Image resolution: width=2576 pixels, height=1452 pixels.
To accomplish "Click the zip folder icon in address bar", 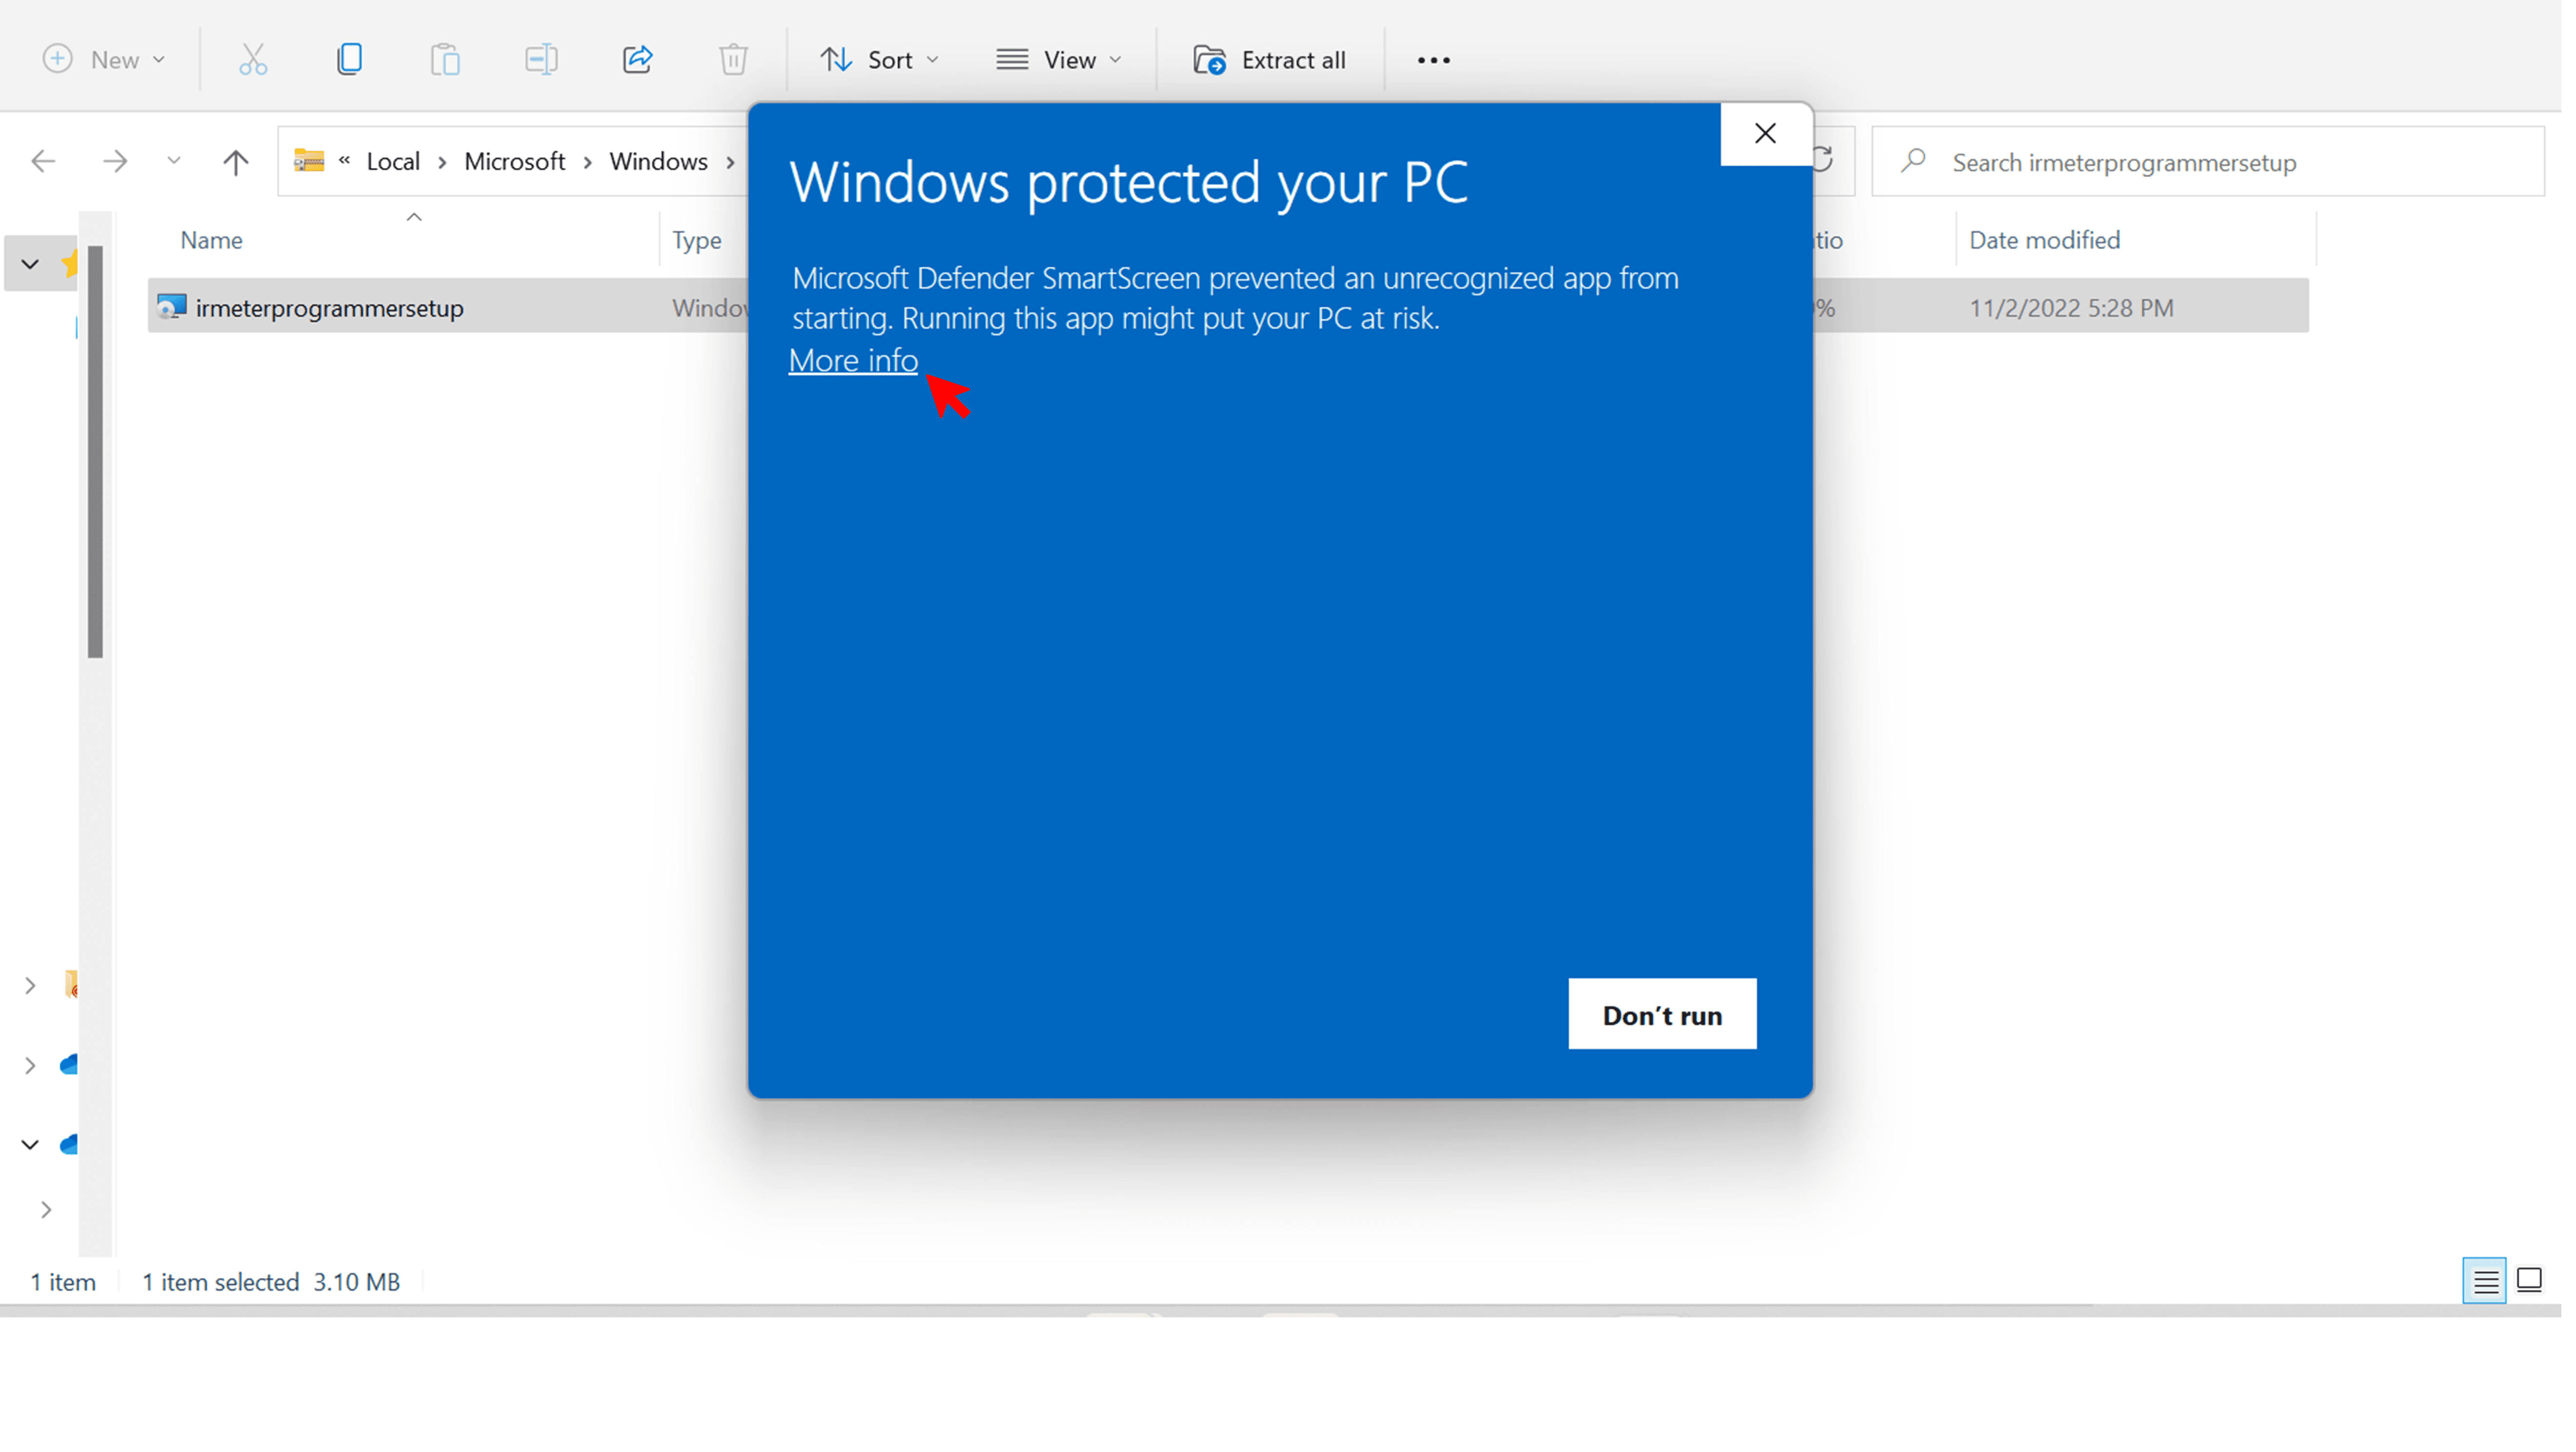I will [310, 161].
